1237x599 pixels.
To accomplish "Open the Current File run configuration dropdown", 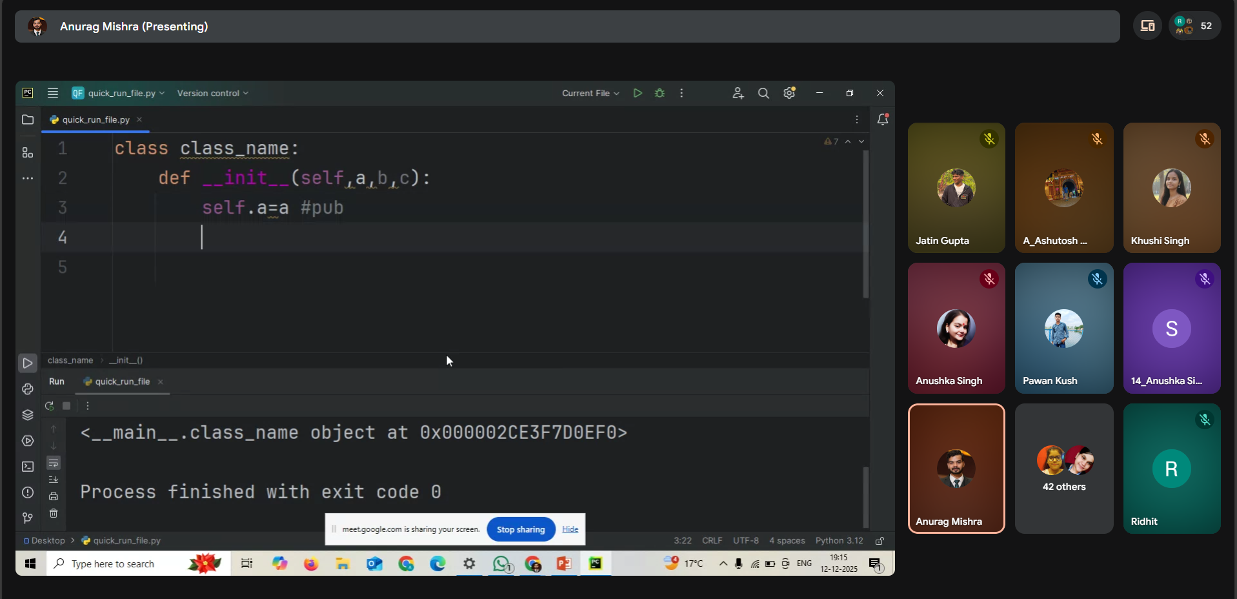I will (x=589, y=93).
